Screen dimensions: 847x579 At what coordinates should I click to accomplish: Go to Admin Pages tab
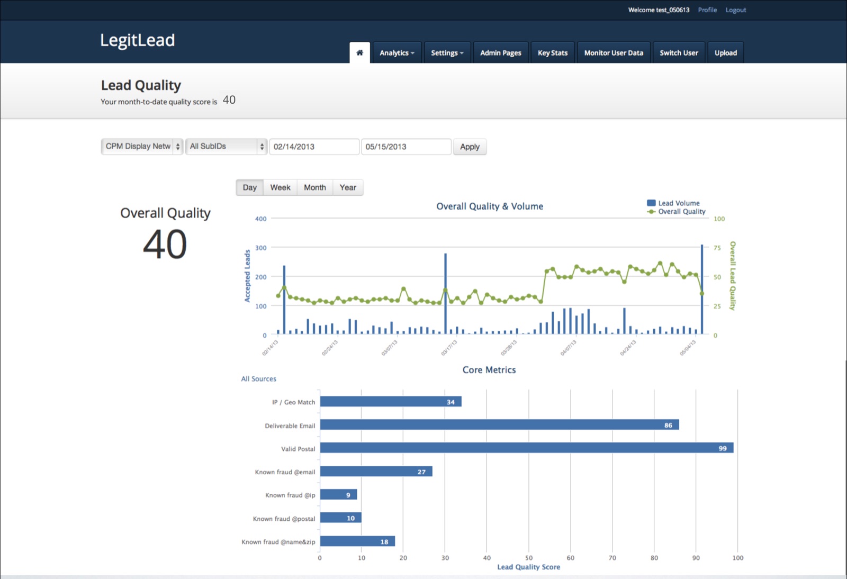click(x=500, y=52)
